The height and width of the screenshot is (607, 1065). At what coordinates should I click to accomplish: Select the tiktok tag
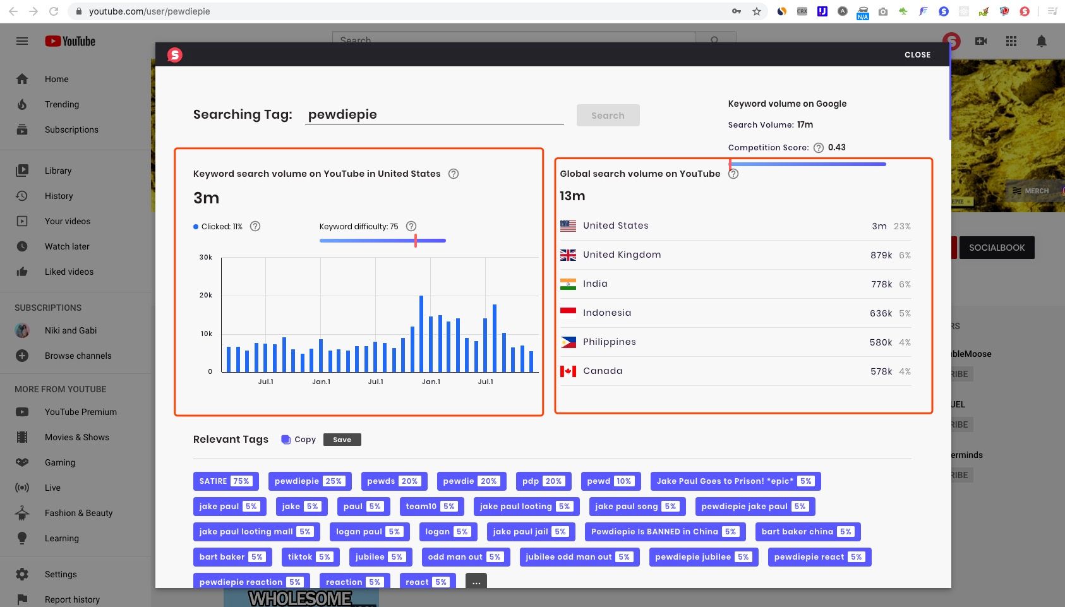click(x=311, y=557)
